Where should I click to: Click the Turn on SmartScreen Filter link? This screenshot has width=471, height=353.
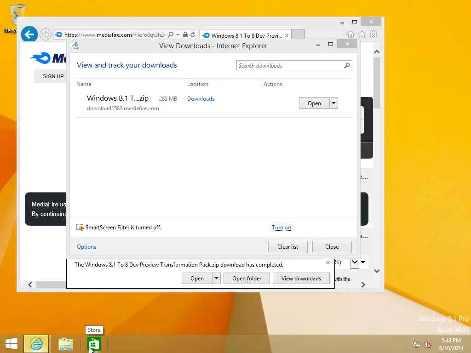281,228
